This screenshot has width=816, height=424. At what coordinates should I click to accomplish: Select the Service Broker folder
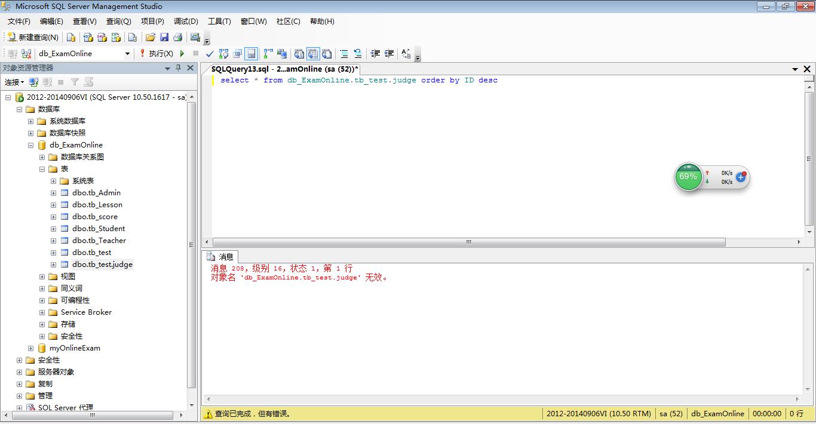(x=86, y=312)
